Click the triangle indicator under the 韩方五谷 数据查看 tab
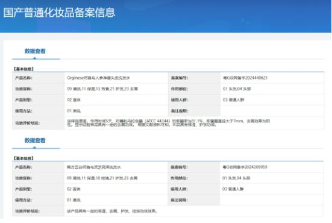The image size is (332, 223). tap(34, 148)
